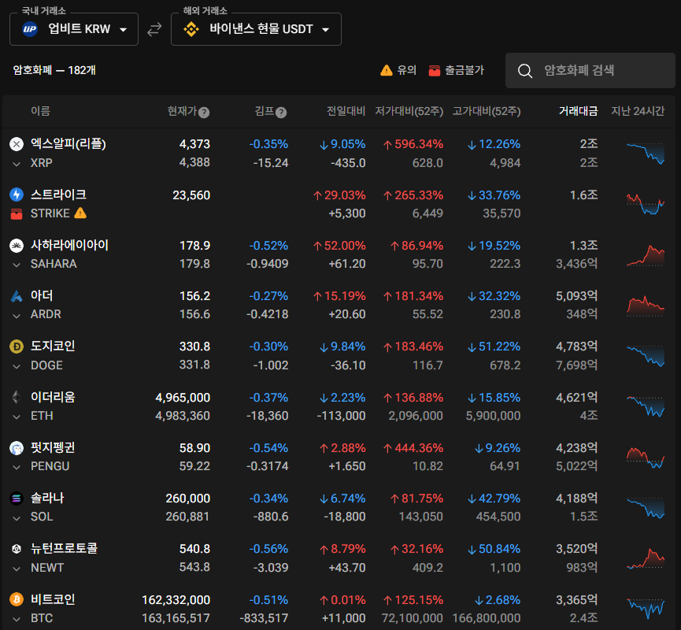The height and width of the screenshot is (630, 681).
Task: Sort by 고가대비(52주) column header
Action: click(x=487, y=111)
